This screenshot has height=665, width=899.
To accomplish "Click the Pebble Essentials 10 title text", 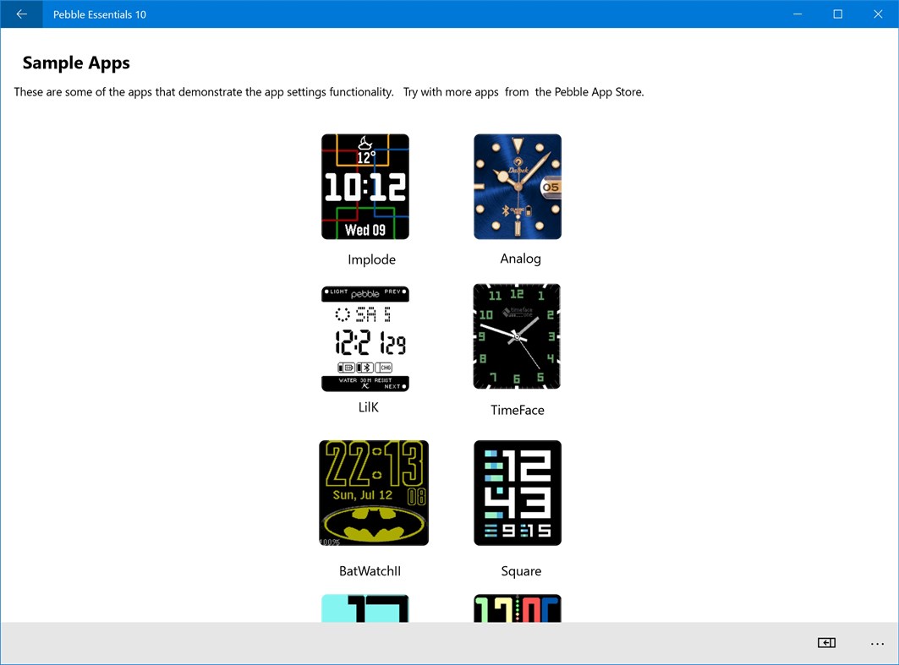I will [x=99, y=14].
